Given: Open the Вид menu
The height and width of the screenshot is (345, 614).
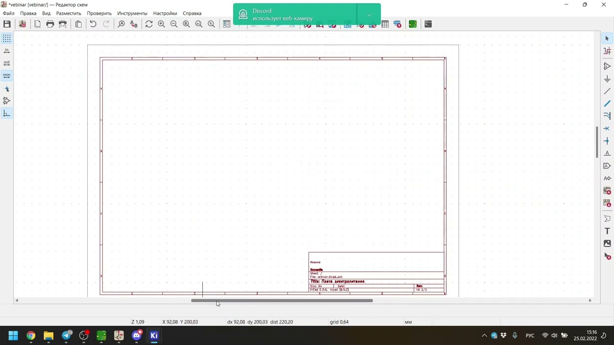Looking at the screenshot, I should pos(46,13).
